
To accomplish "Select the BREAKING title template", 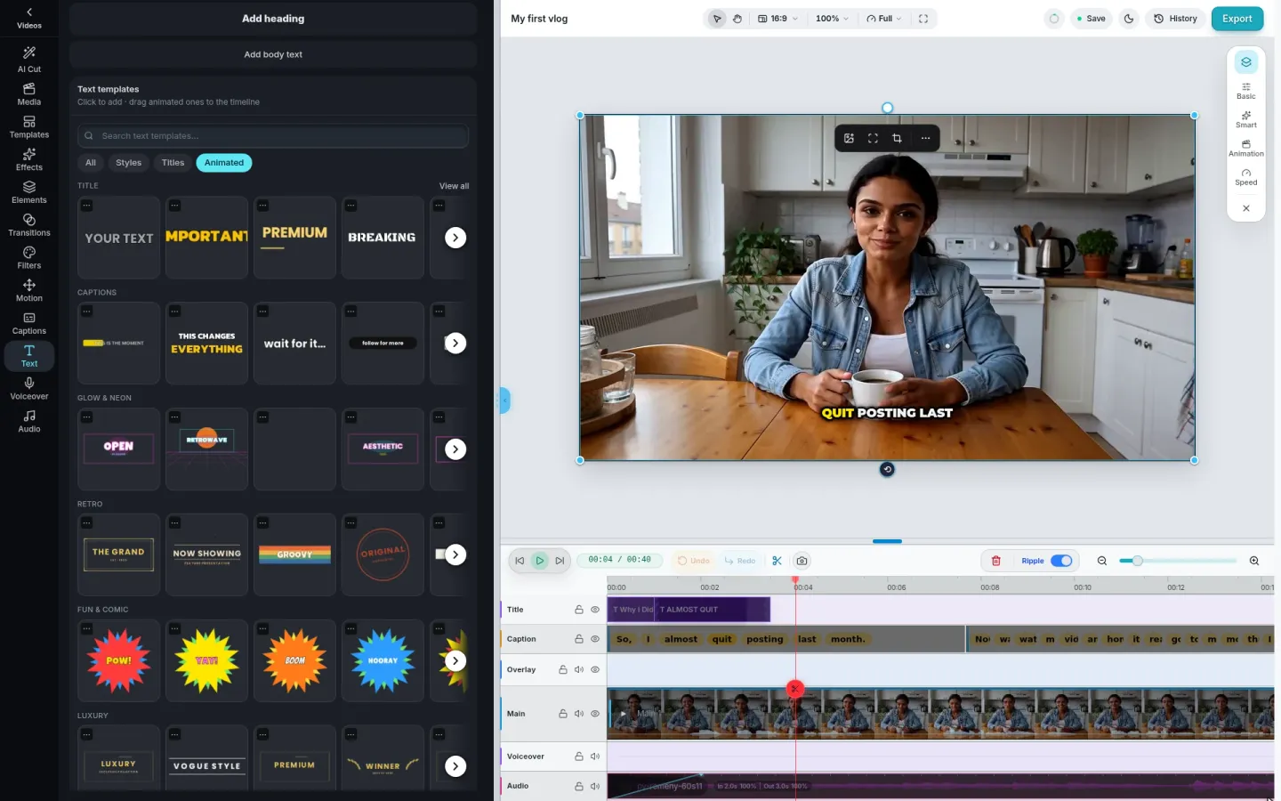I will click(x=383, y=238).
